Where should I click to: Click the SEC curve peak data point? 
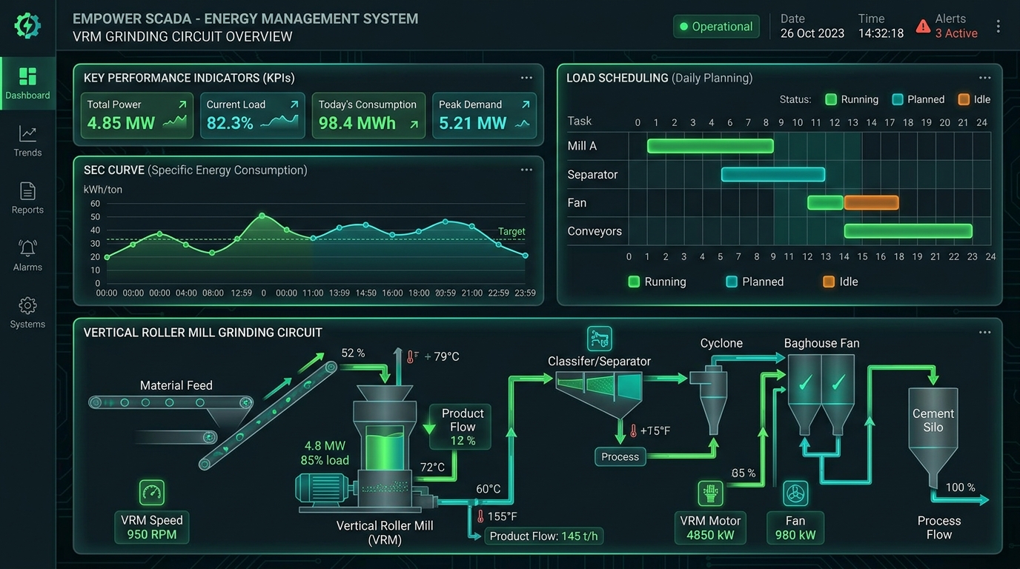click(x=262, y=216)
